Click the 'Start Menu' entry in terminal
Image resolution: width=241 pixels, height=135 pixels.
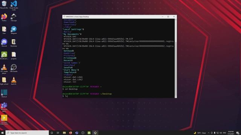tap(70, 70)
